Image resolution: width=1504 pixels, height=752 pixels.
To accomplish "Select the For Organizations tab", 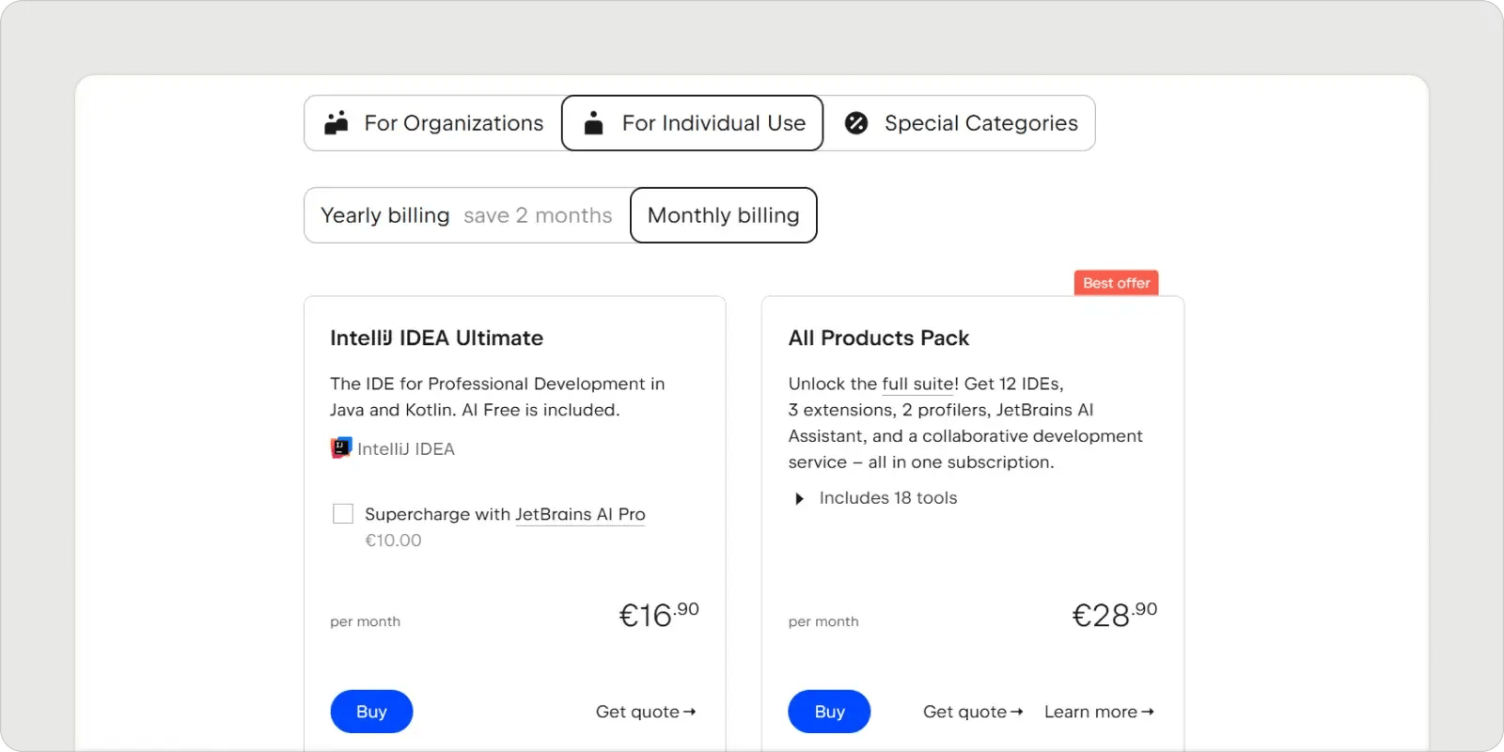I will (x=433, y=123).
